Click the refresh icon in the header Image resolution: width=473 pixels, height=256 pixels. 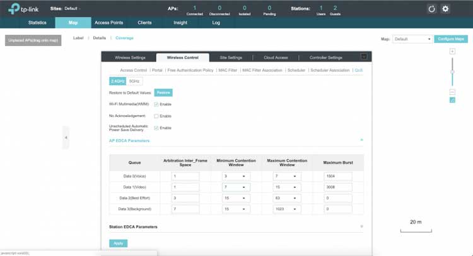tap(431, 9)
